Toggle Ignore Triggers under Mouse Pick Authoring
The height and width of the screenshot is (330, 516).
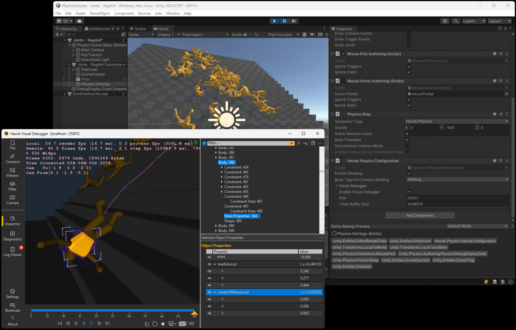pyautogui.click(x=409, y=66)
